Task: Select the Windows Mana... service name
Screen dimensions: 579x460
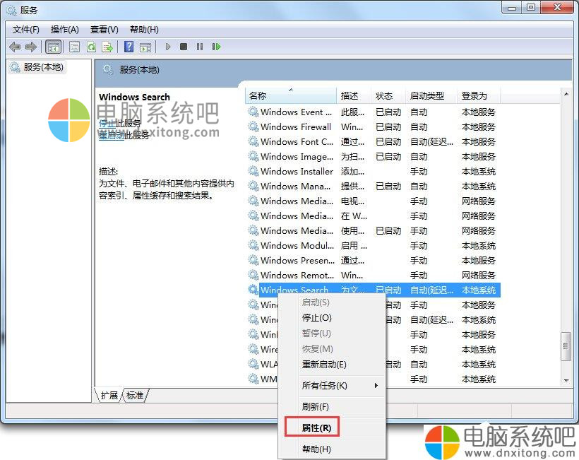Action: 295,186
